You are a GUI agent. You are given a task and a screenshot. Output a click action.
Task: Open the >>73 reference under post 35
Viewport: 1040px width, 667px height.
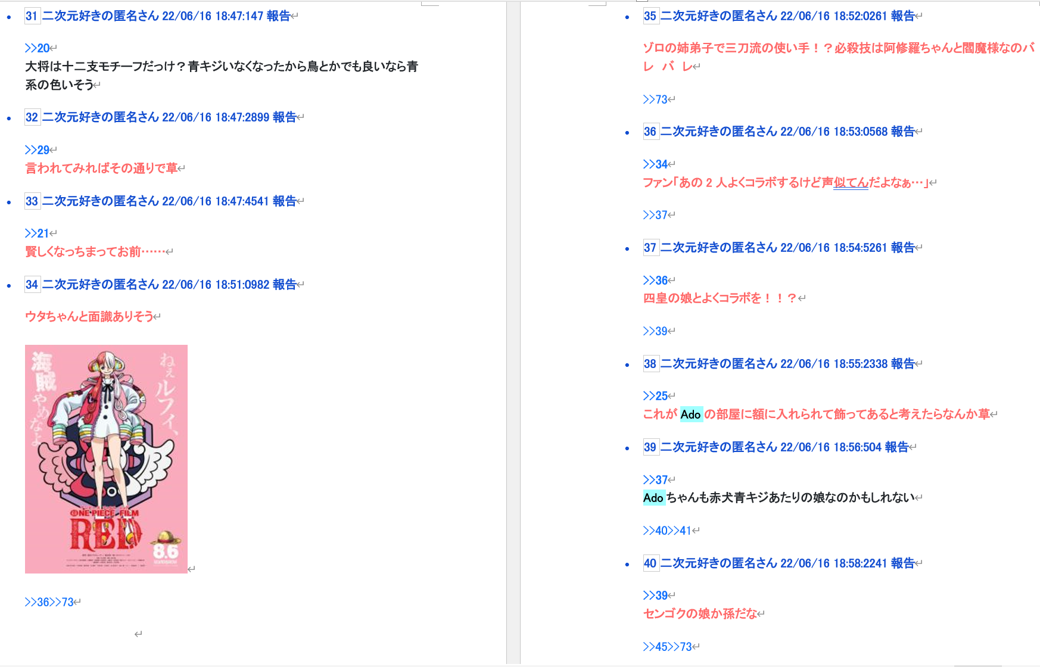pos(656,99)
